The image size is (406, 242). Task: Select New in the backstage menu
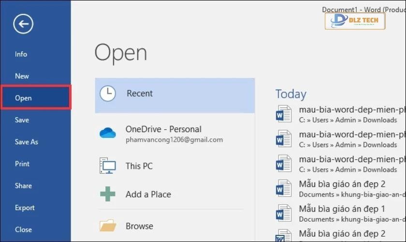pos(22,76)
